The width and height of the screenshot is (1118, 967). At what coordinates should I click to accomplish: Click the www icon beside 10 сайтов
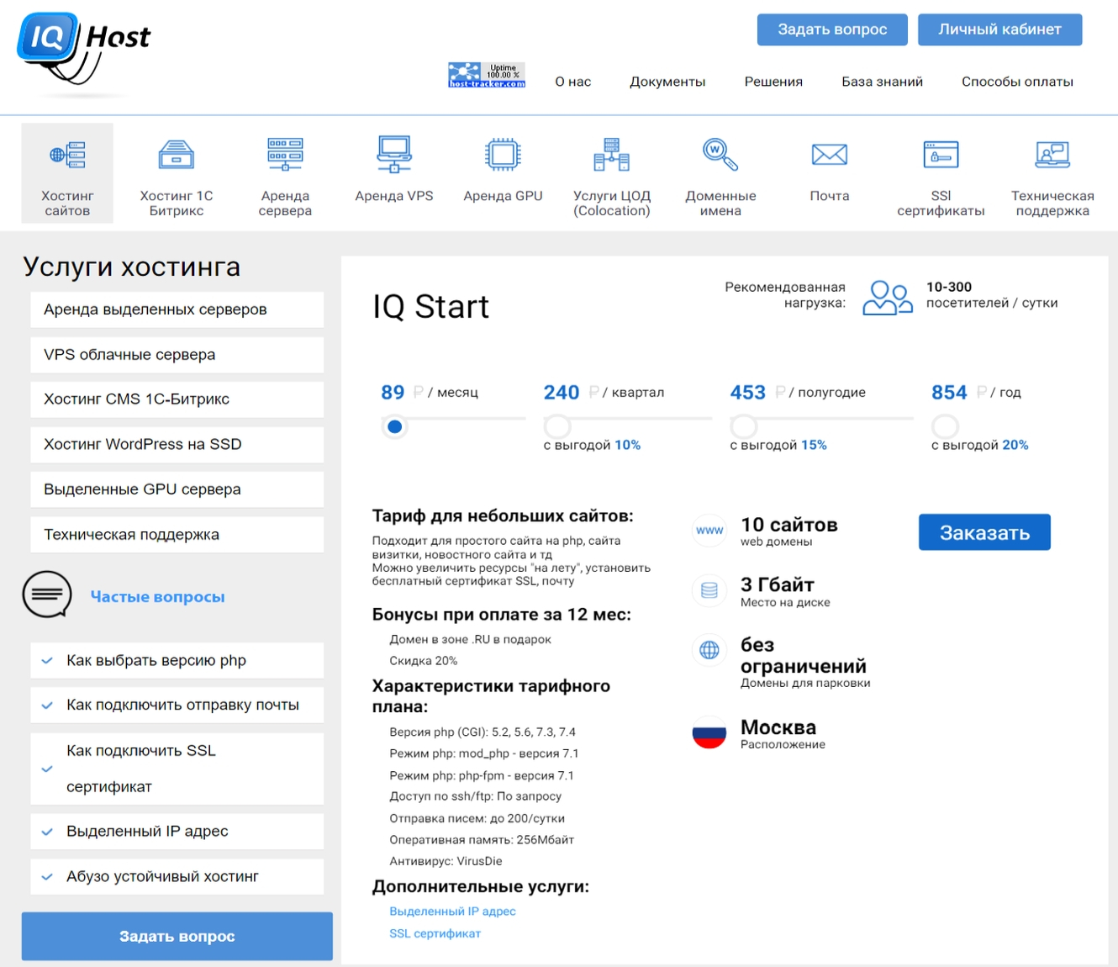tap(709, 531)
